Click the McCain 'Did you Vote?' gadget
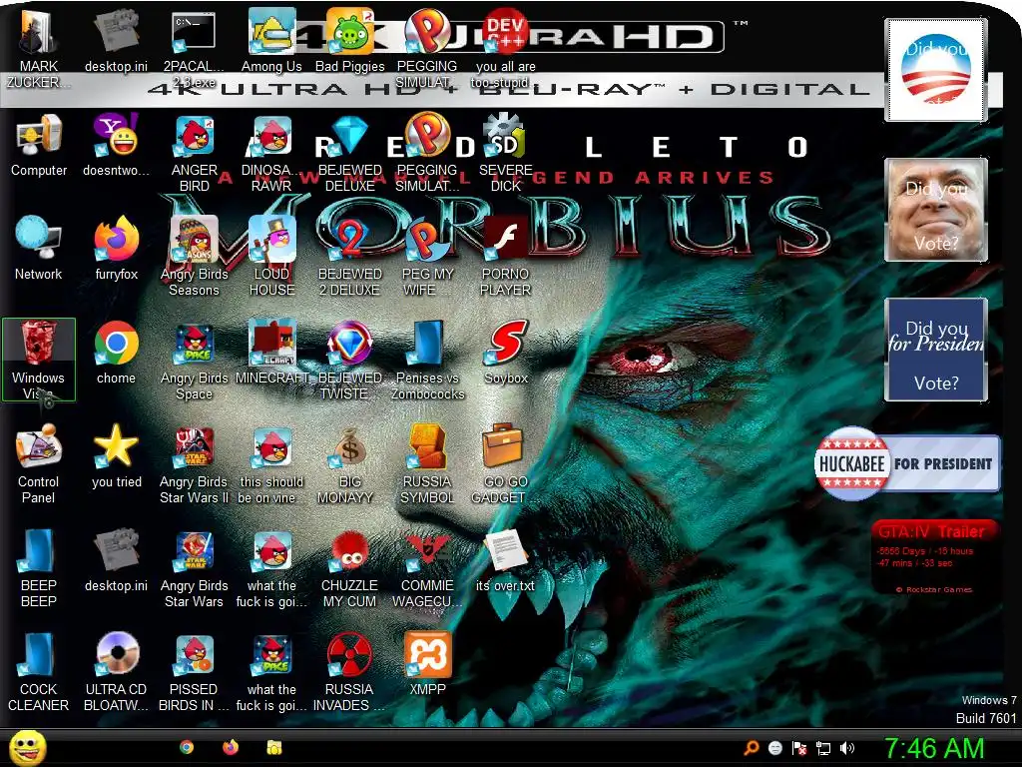The width and height of the screenshot is (1022, 767). pyautogui.click(x=935, y=210)
